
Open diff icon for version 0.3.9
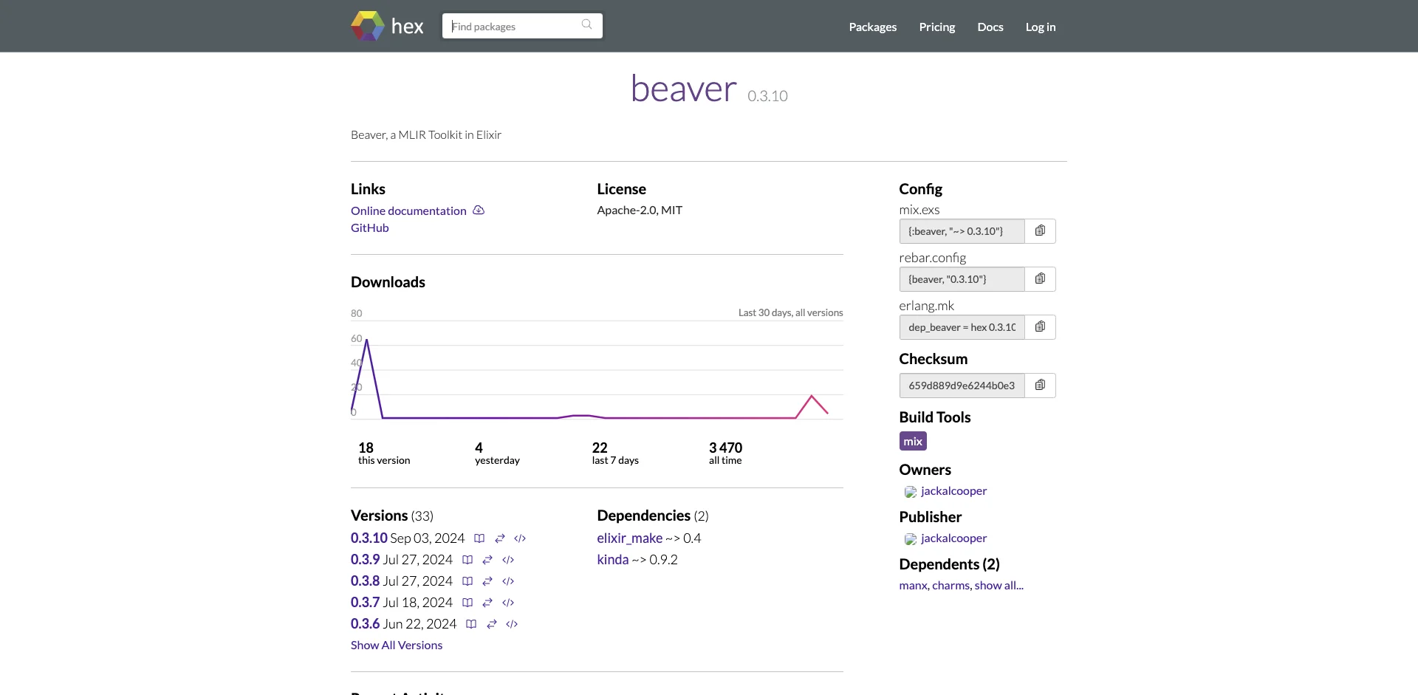pyautogui.click(x=487, y=560)
